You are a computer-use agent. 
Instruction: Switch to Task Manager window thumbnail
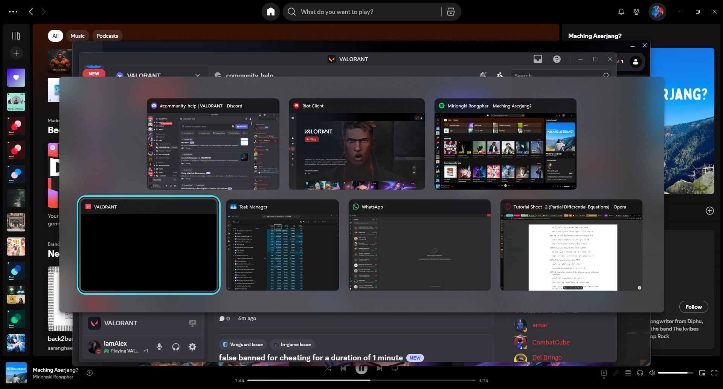(282, 245)
